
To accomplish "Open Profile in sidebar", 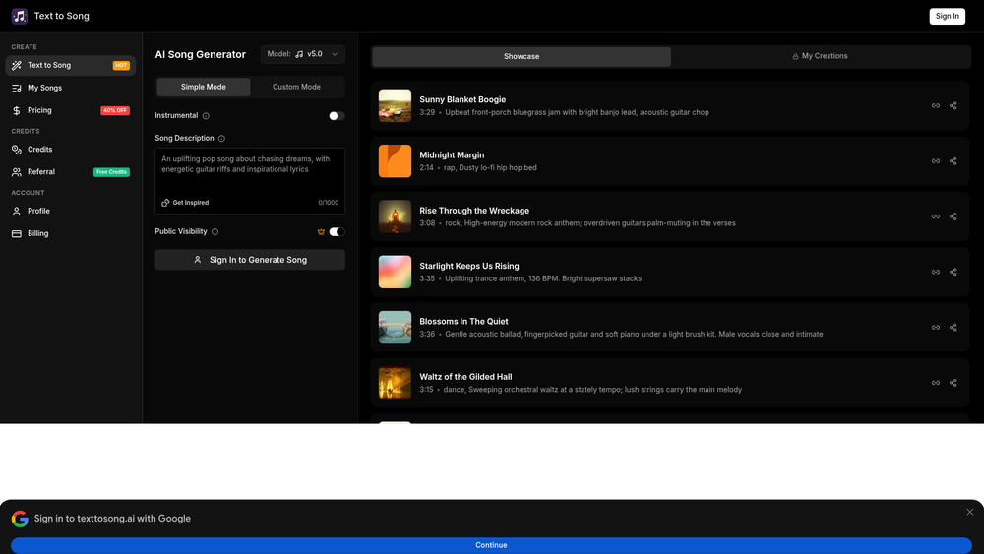I will coord(70,211).
